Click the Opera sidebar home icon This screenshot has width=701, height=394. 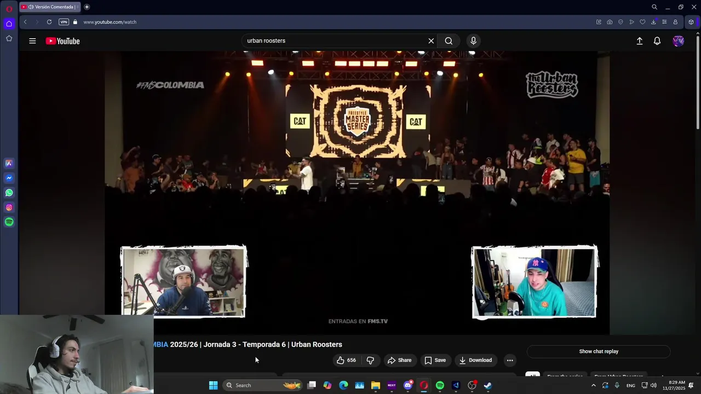(x=9, y=24)
